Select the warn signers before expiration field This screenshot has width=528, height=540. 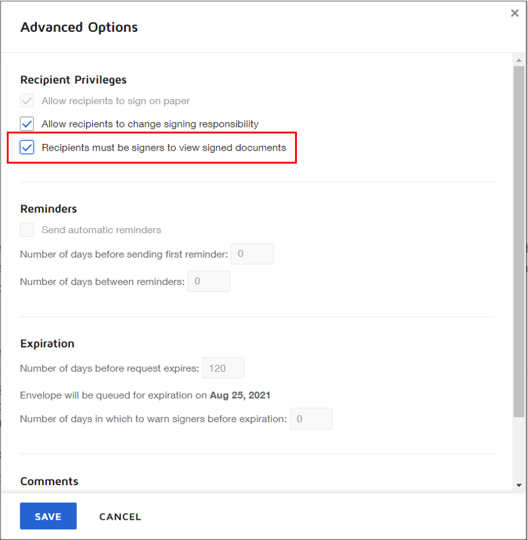click(311, 419)
